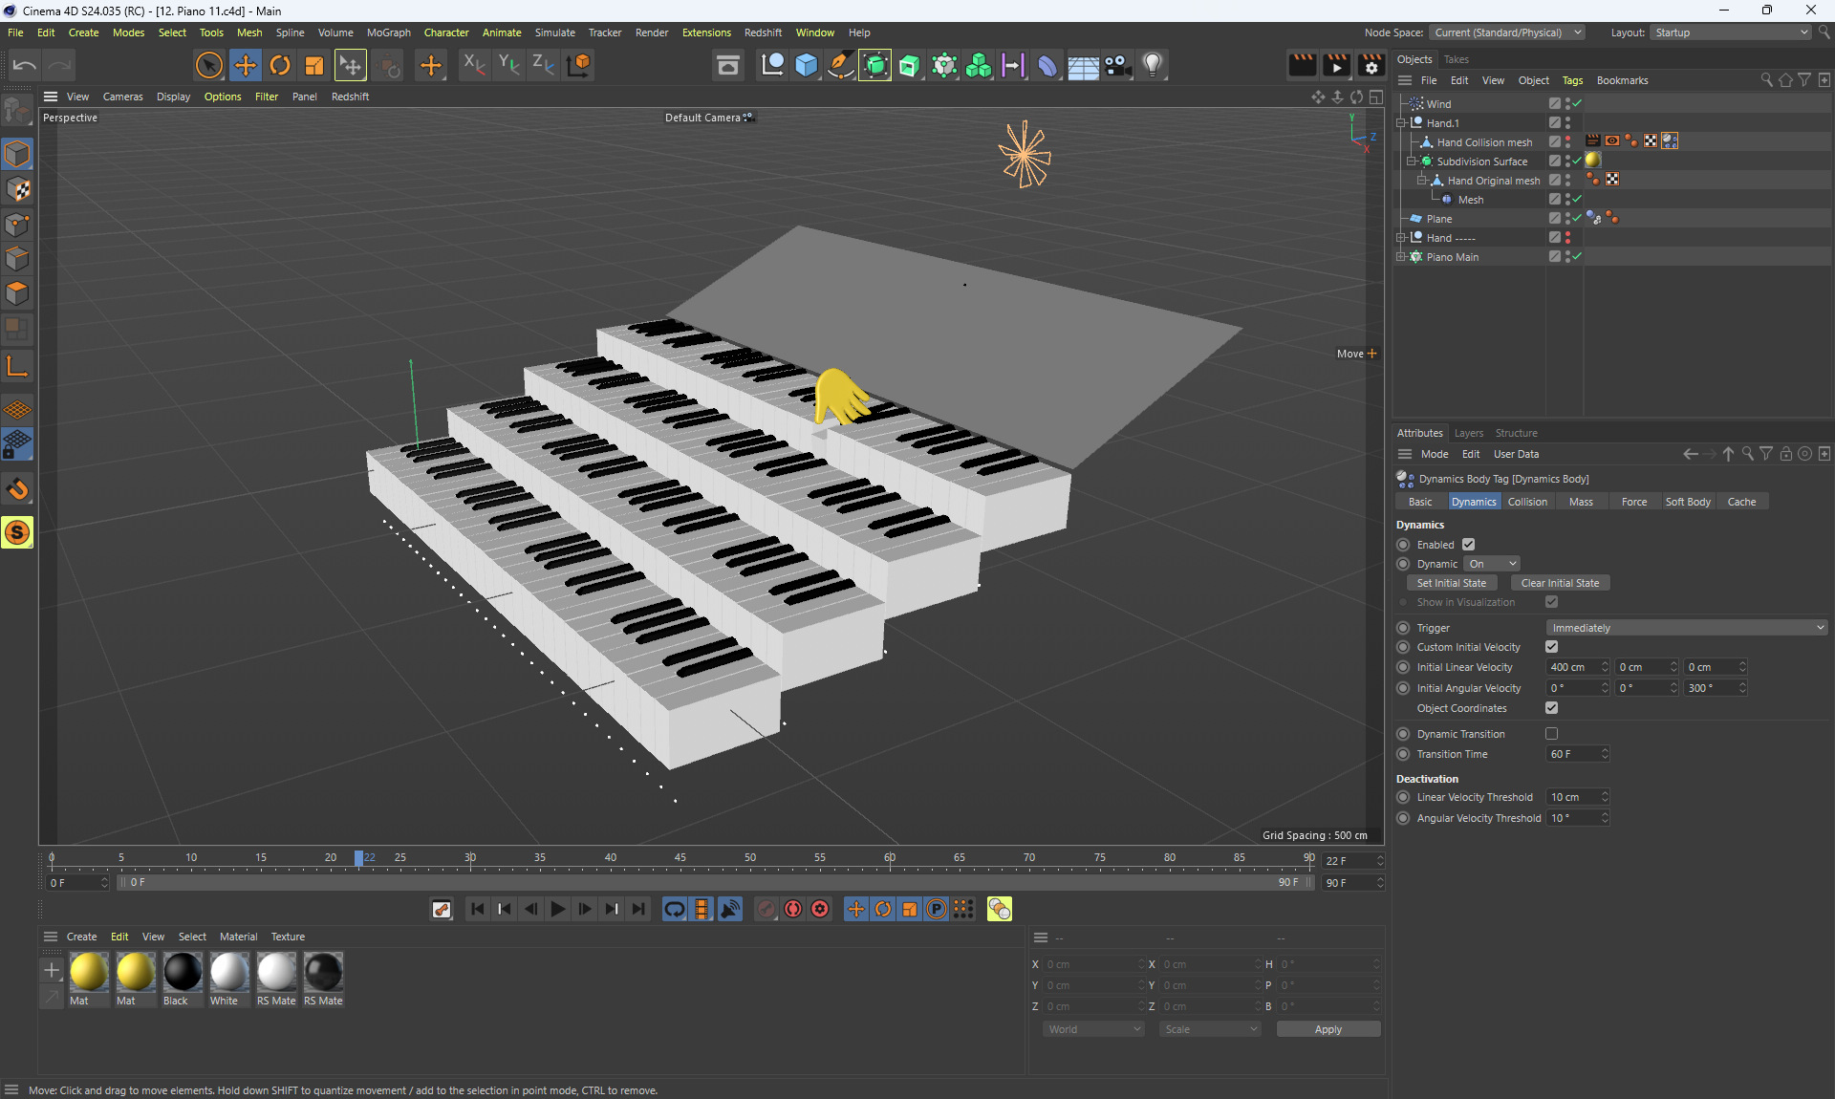The height and width of the screenshot is (1099, 1835).
Task: Open the MoGraph menu
Action: coord(388,32)
